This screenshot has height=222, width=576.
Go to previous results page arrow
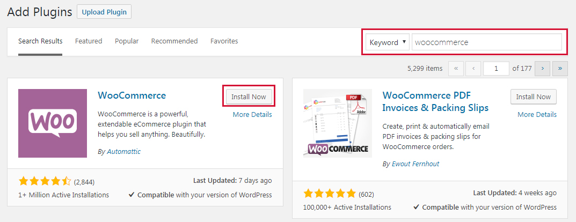(473, 69)
